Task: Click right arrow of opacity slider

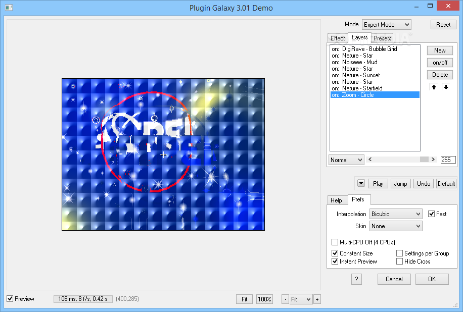Action: [433, 160]
